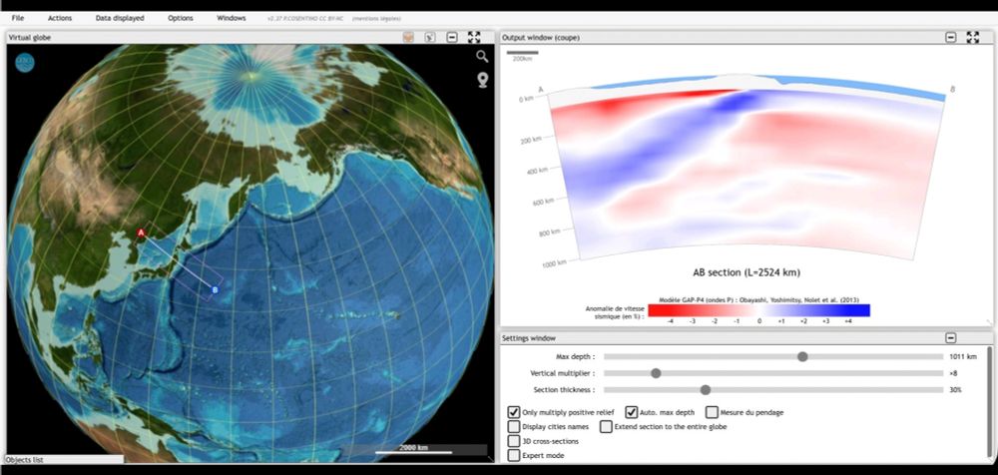This screenshot has width=998, height=475.
Task: Click the round logo icon on the globe
Action: pos(25,63)
